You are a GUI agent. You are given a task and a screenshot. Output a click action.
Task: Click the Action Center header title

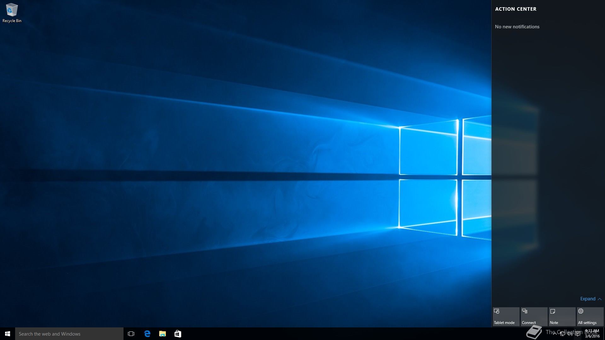(x=516, y=9)
